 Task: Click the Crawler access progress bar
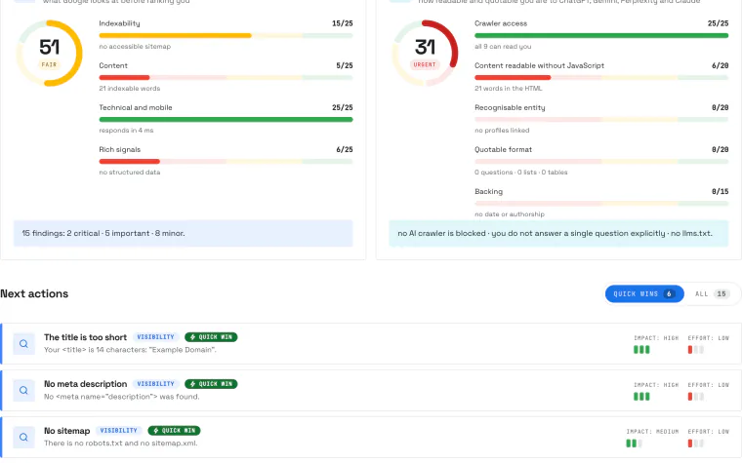[601, 35]
